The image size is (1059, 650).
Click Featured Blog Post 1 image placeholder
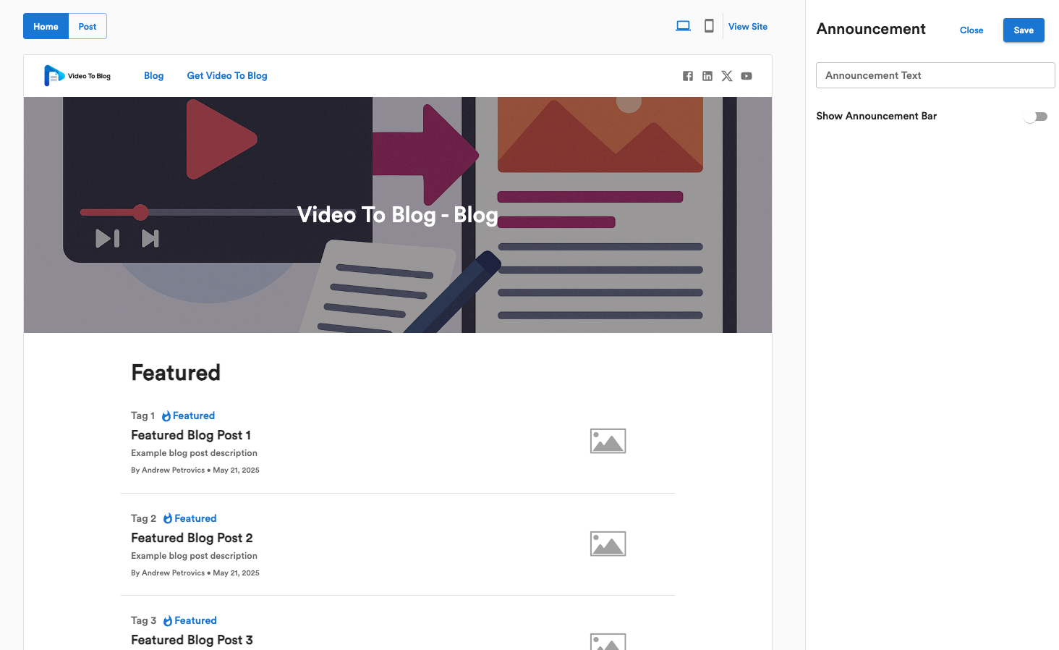tap(608, 441)
